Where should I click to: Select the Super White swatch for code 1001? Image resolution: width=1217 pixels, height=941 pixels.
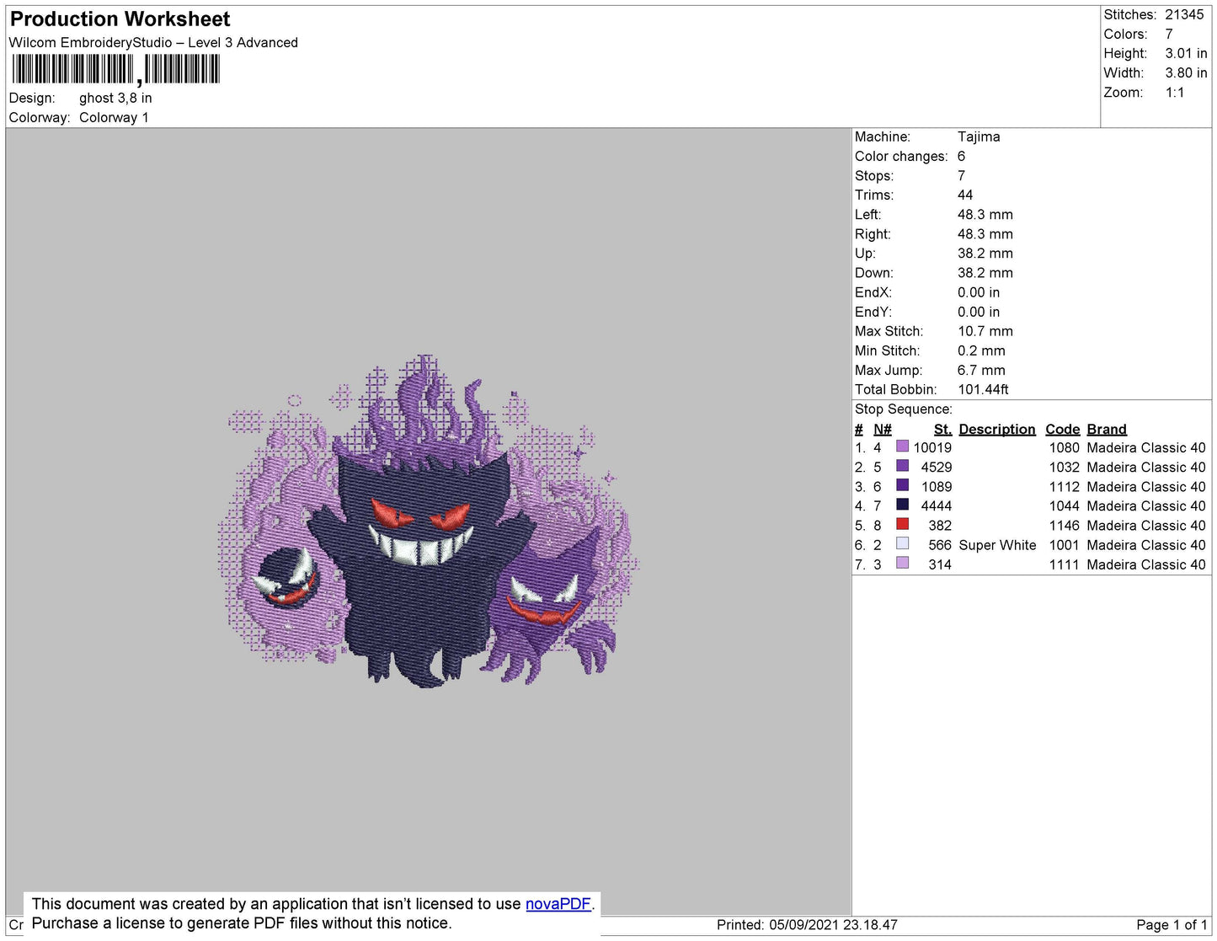coord(903,543)
